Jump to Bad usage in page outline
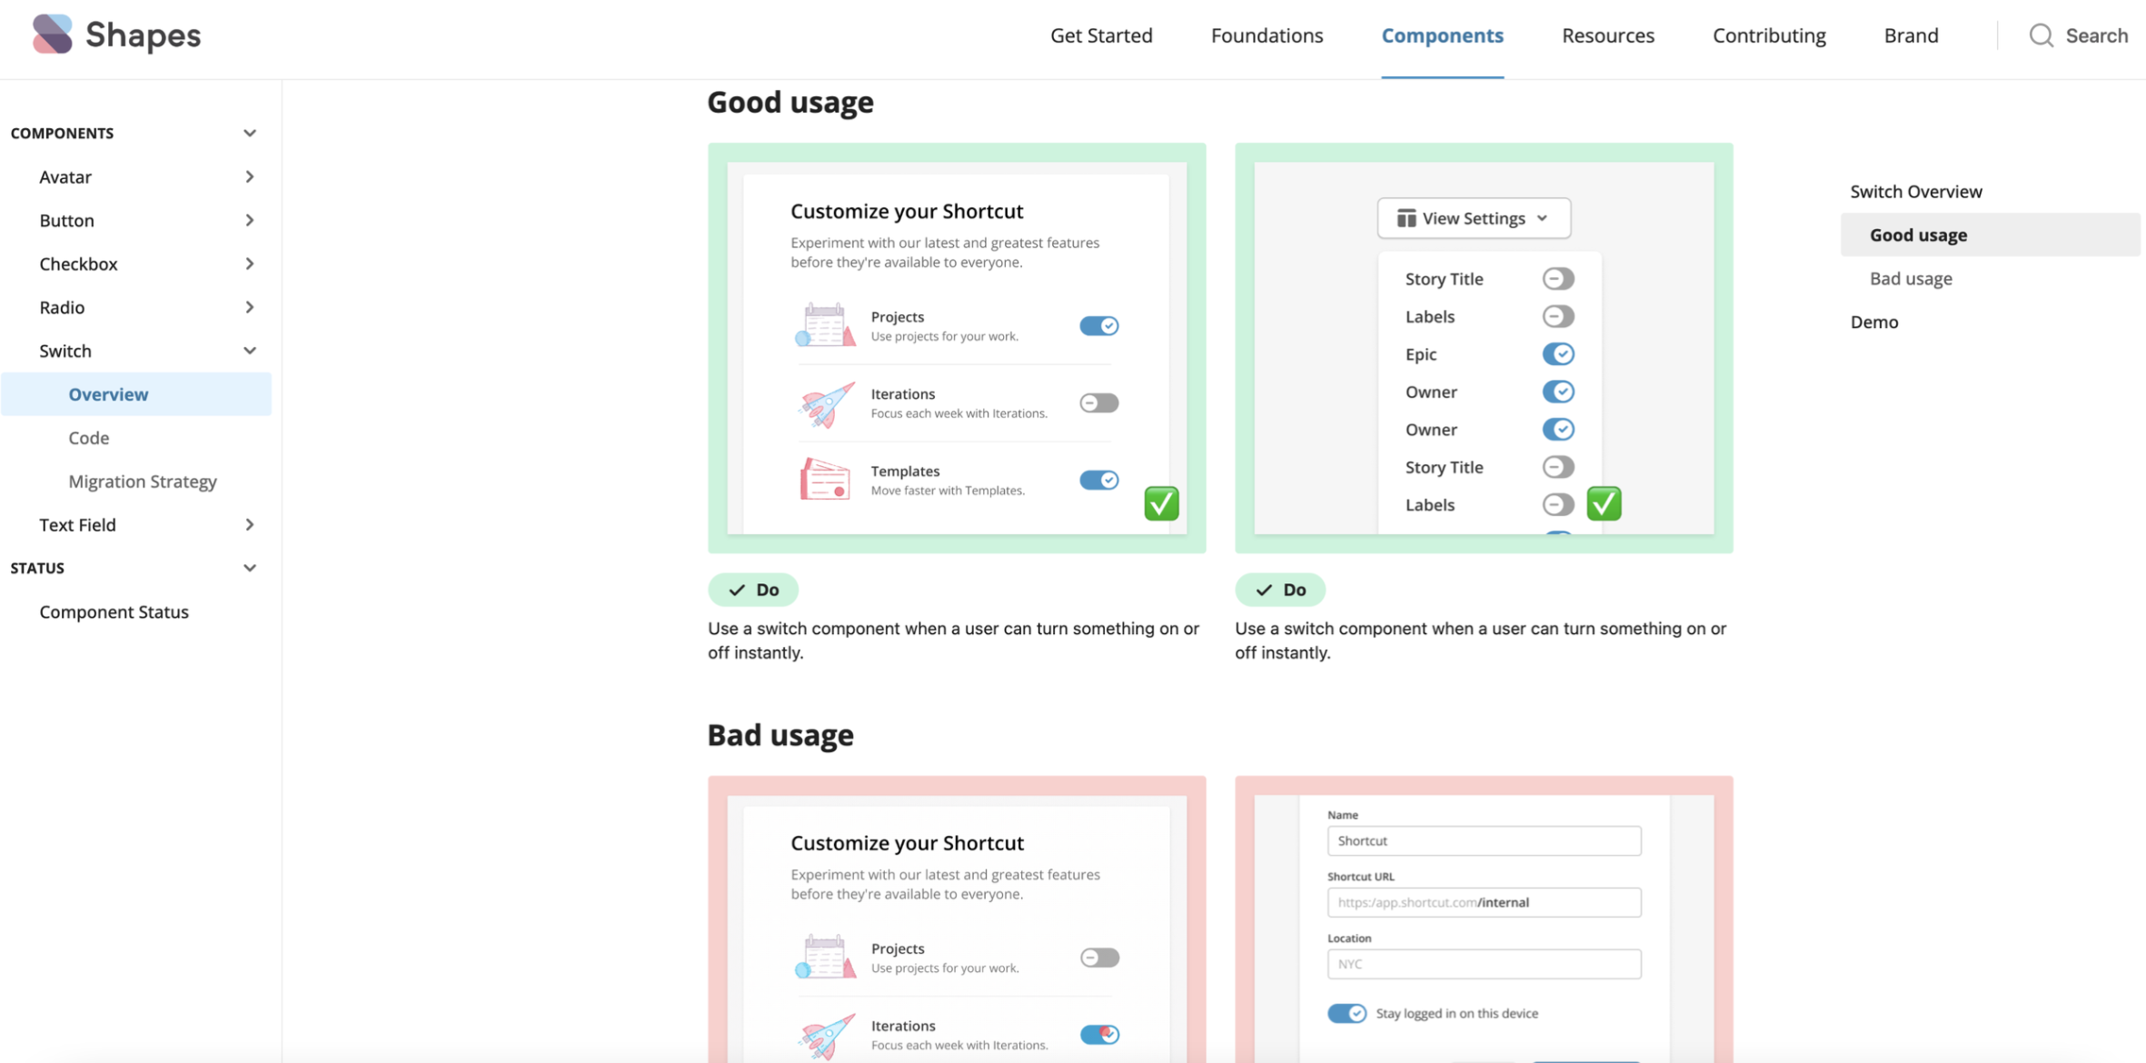This screenshot has width=2146, height=1063. (x=1910, y=278)
